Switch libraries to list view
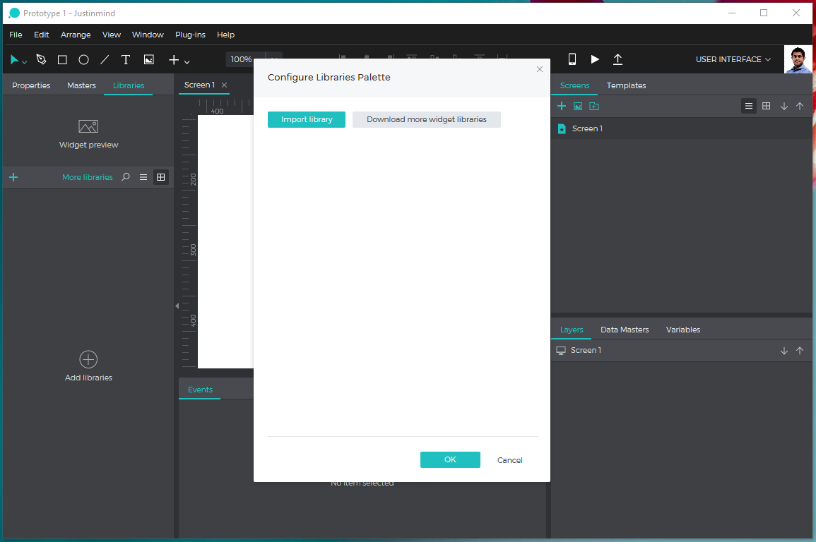816x542 pixels. coord(143,177)
